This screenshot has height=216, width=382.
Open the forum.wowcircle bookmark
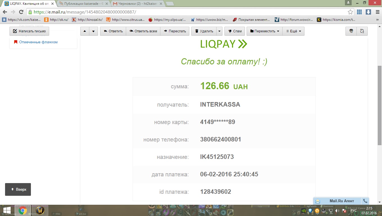pos(294,20)
